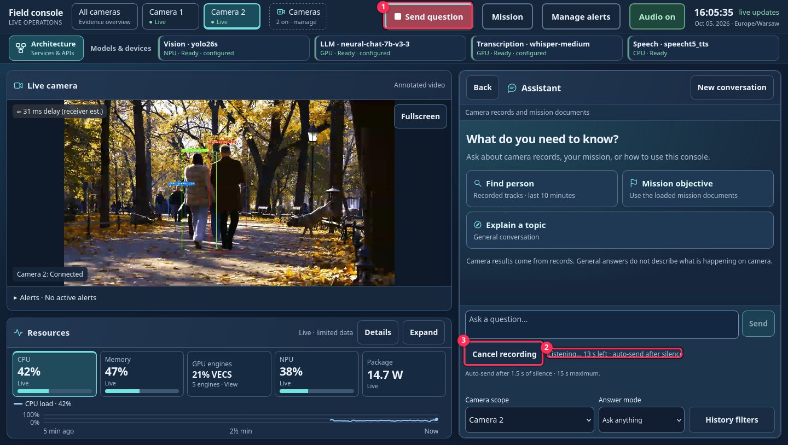Click the Architecture network diagram icon
This screenshot has height=445, width=788.
(21, 48)
